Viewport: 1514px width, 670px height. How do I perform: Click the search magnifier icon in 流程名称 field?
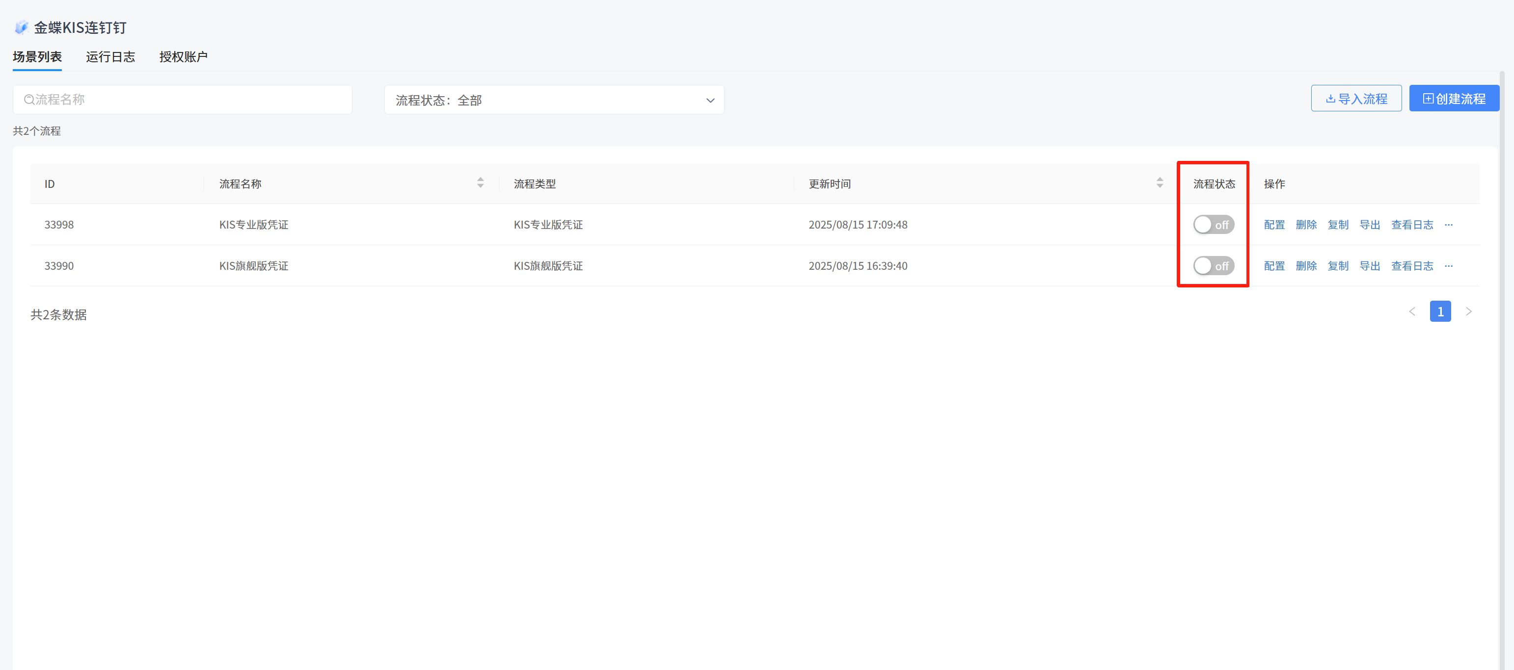29,100
